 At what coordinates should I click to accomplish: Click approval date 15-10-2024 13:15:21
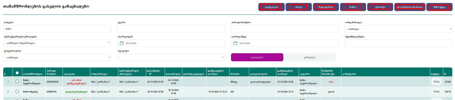218,92
